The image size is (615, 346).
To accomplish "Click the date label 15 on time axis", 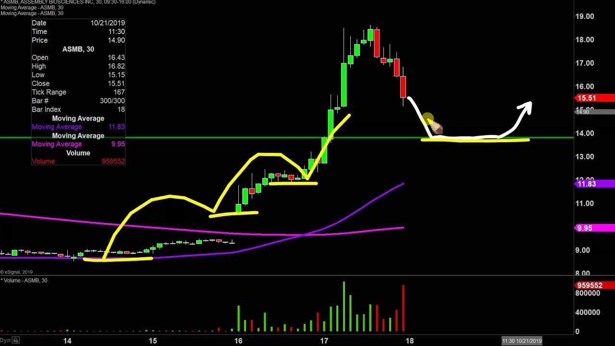I will click(152, 341).
